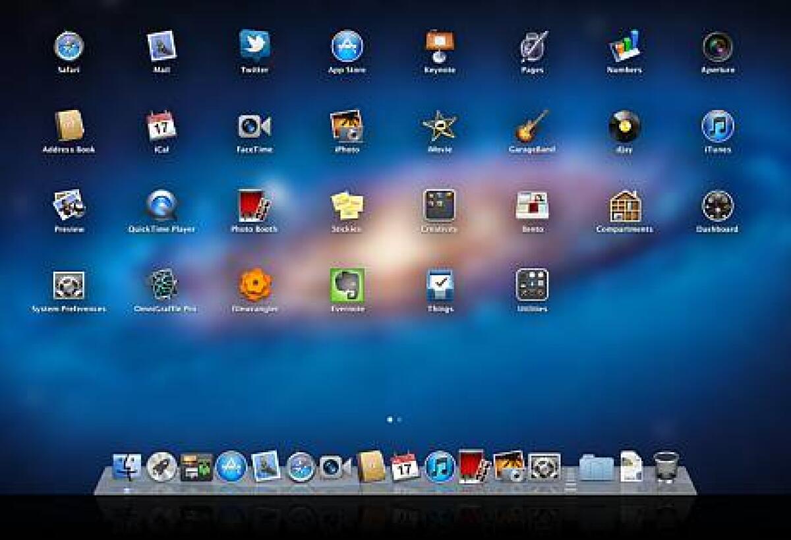Viewport: 791px width, 540px height.
Task: Launch Evernote
Action: pyautogui.click(x=347, y=285)
